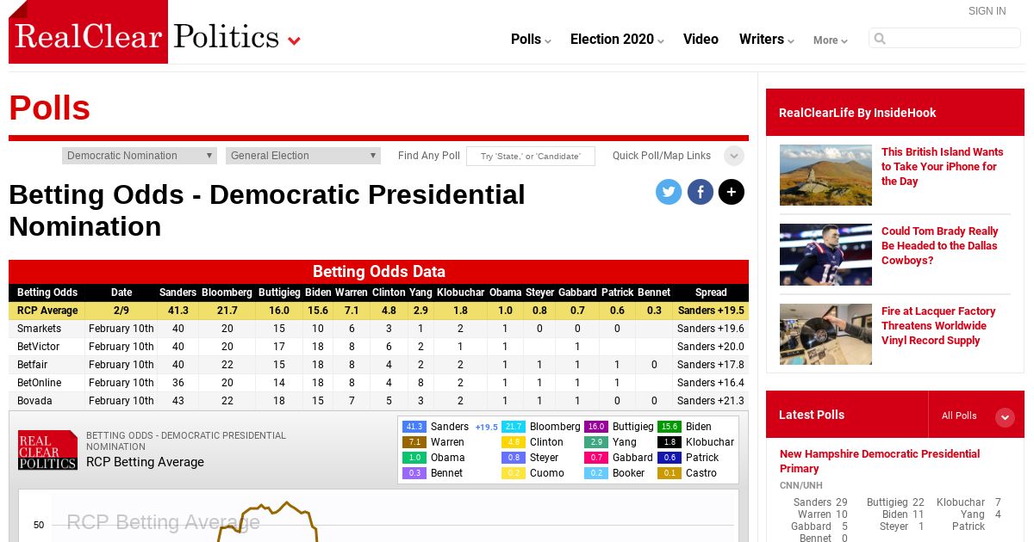Click the Latest Polls header
The height and width of the screenshot is (542, 1034).
pos(812,415)
